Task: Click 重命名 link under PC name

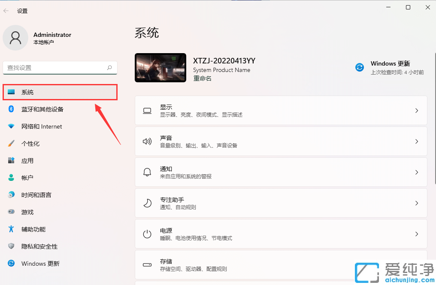Action: (202, 78)
